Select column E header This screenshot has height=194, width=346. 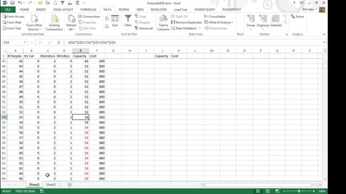tap(81, 51)
